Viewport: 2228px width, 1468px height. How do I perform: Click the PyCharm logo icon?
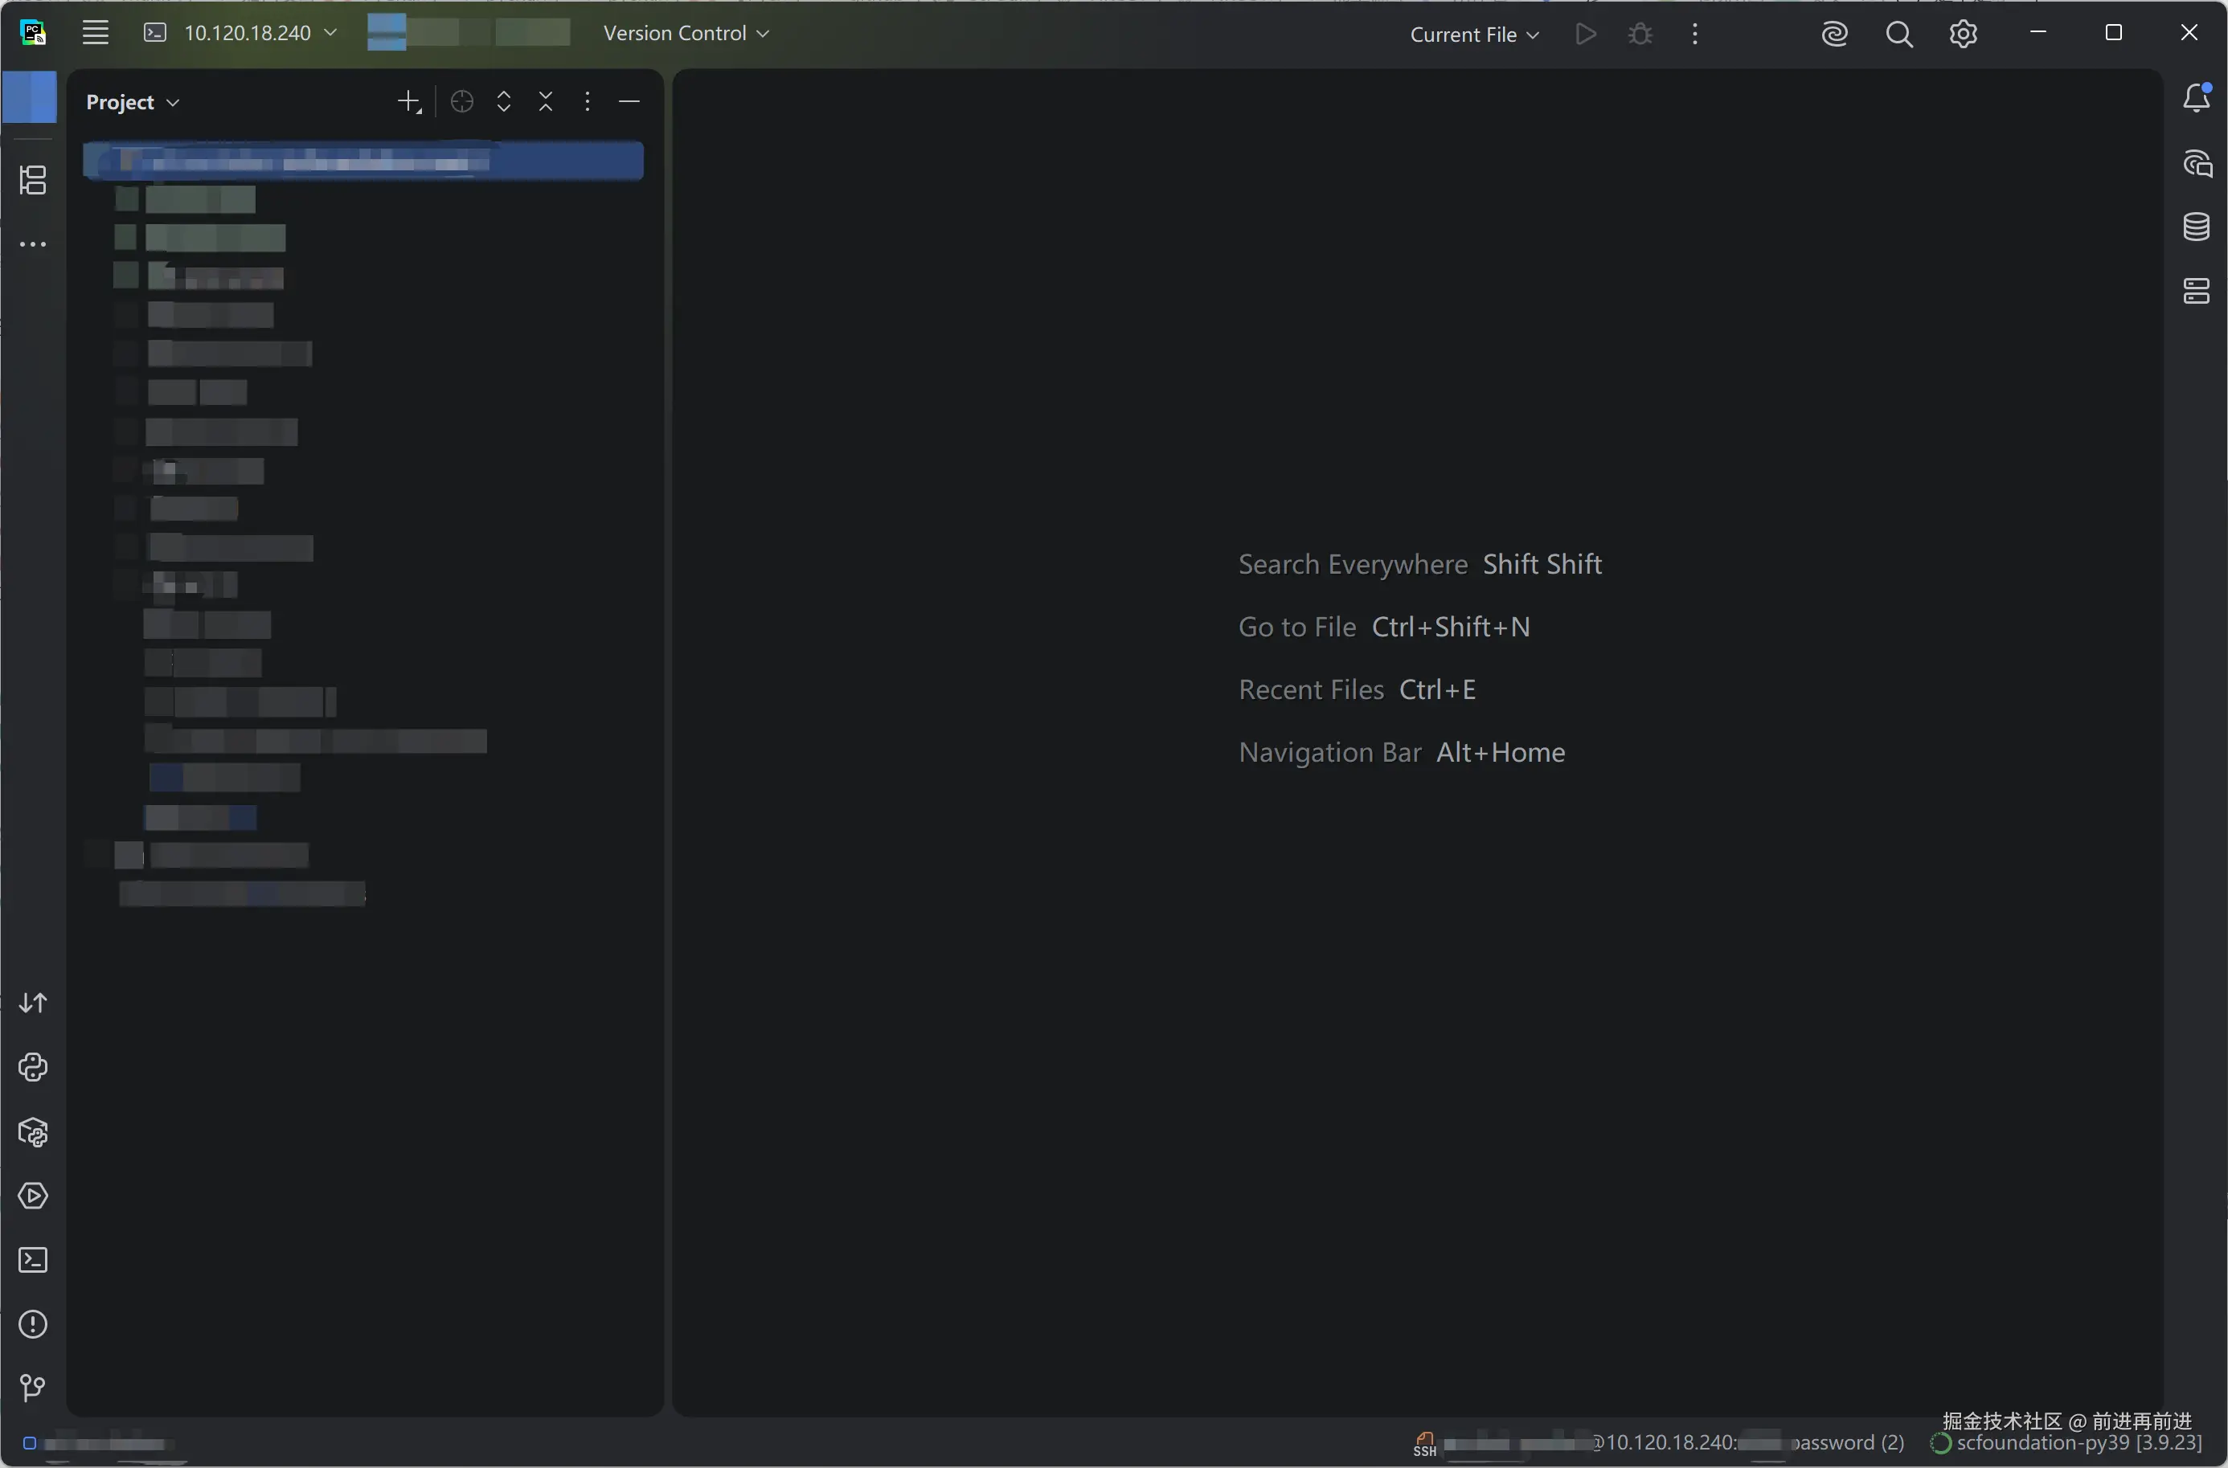tap(33, 33)
